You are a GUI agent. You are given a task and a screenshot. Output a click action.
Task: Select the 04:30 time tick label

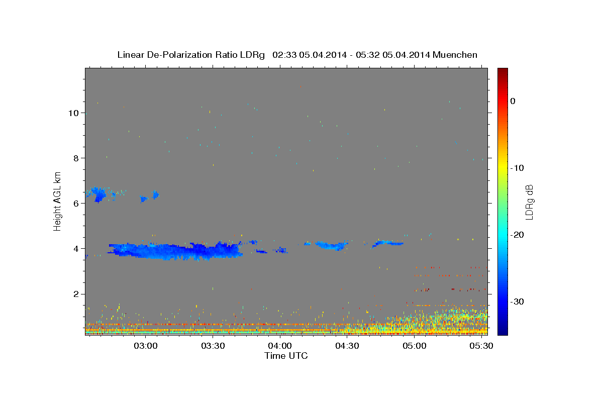point(347,346)
